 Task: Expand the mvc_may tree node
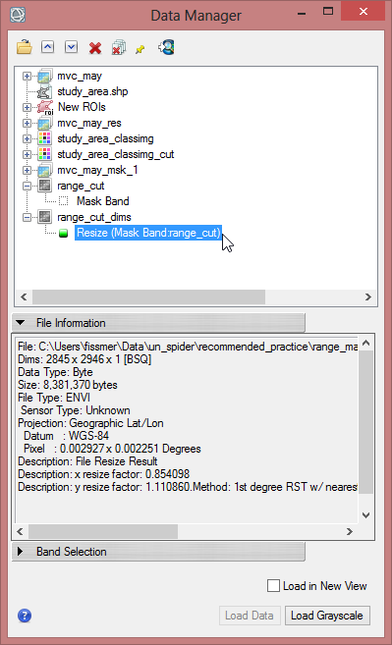28,77
